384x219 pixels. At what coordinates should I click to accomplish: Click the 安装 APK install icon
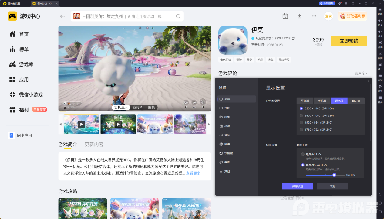380,77
